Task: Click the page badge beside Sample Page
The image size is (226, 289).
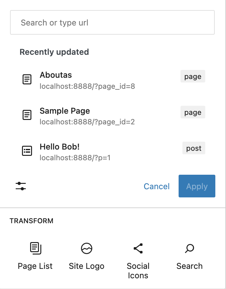Action: tap(192, 112)
